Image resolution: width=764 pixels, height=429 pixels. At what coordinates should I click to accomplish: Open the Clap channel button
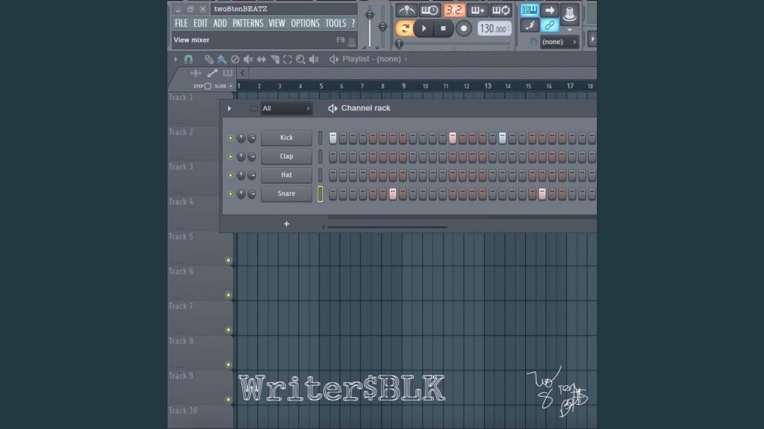[x=286, y=156]
